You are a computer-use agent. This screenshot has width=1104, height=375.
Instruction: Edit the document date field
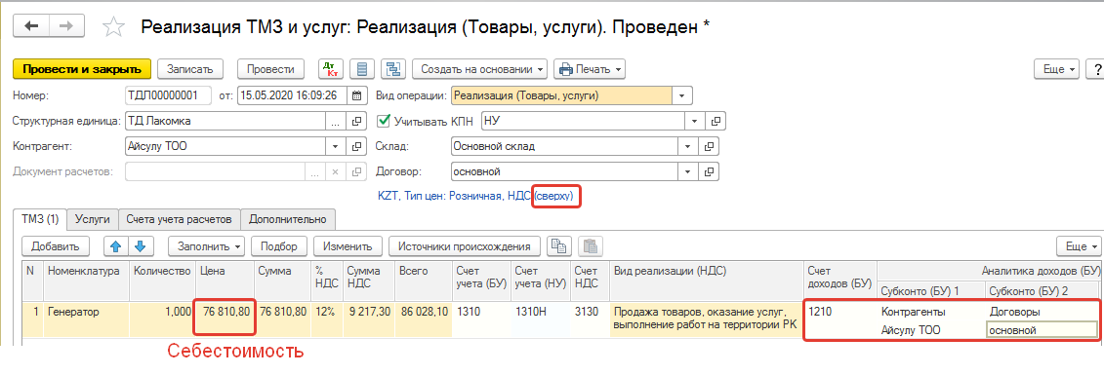[293, 94]
